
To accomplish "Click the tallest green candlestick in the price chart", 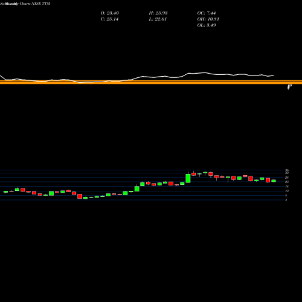I will 188,178.
